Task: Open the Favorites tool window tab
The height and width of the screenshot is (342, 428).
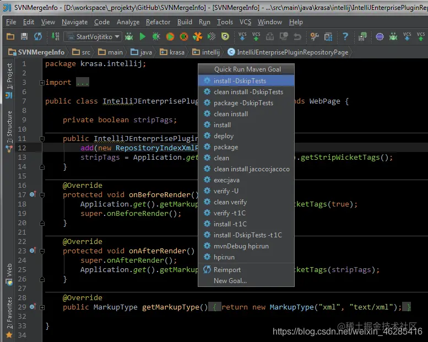Action: tap(9, 317)
